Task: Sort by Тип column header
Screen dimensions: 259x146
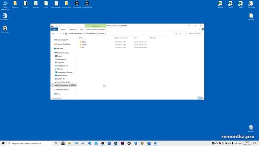Action: (x=135, y=38)
